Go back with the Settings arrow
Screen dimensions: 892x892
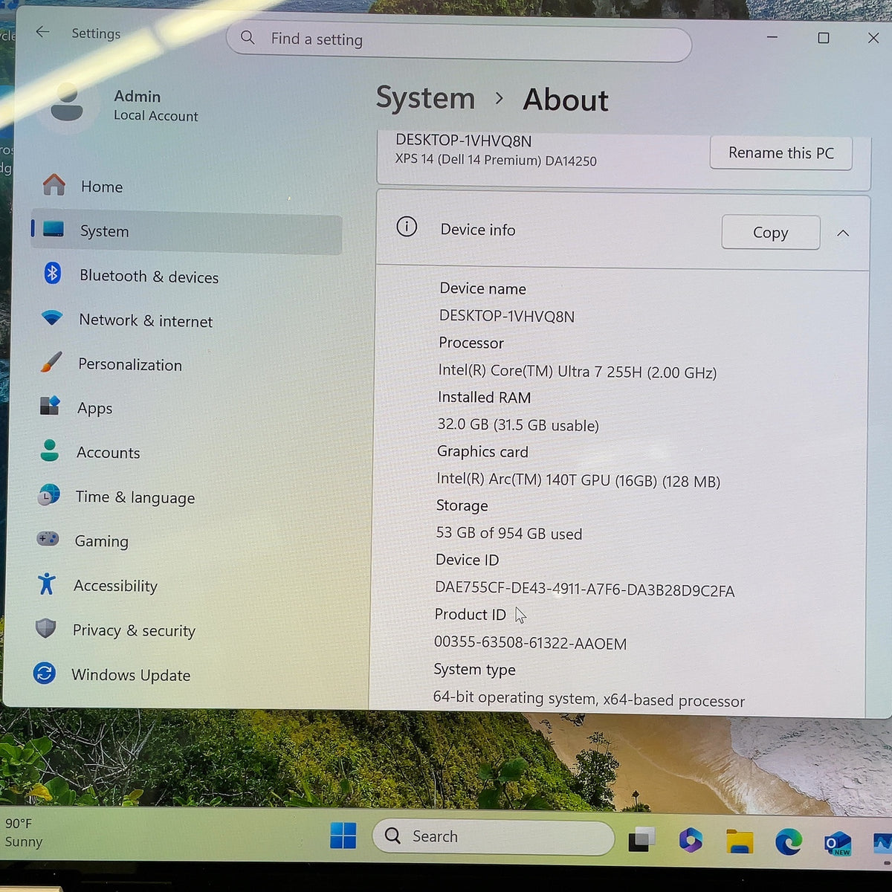42,32
